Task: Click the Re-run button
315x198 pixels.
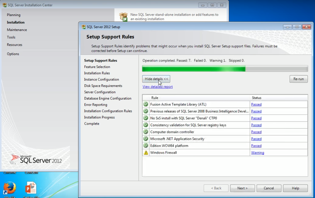Action: pos(298,79)
